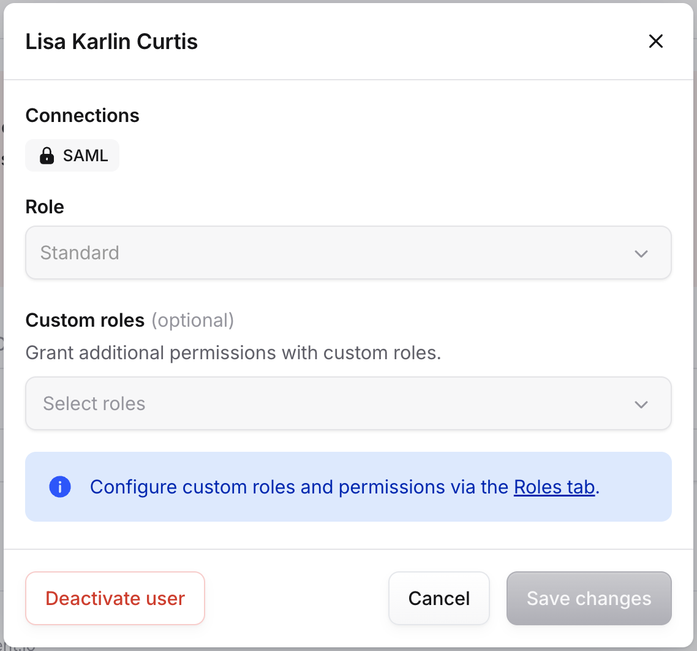Click the Custom roles heading
The width and height of the screenshot is (697, 651).
pos(85,320)
